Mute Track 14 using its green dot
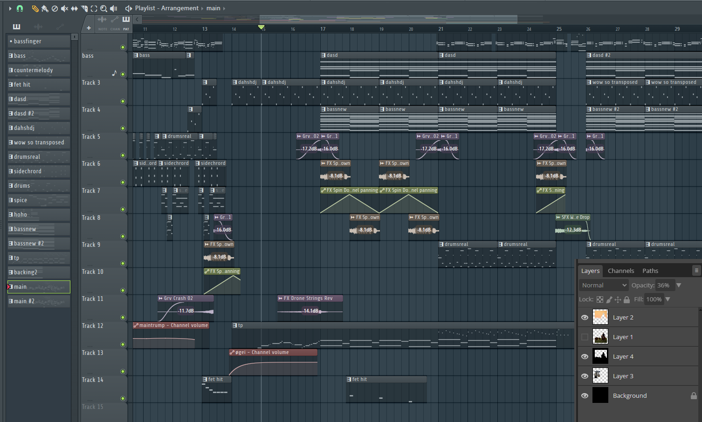Screen dimensions: 702x422 (x=123, y=398)
